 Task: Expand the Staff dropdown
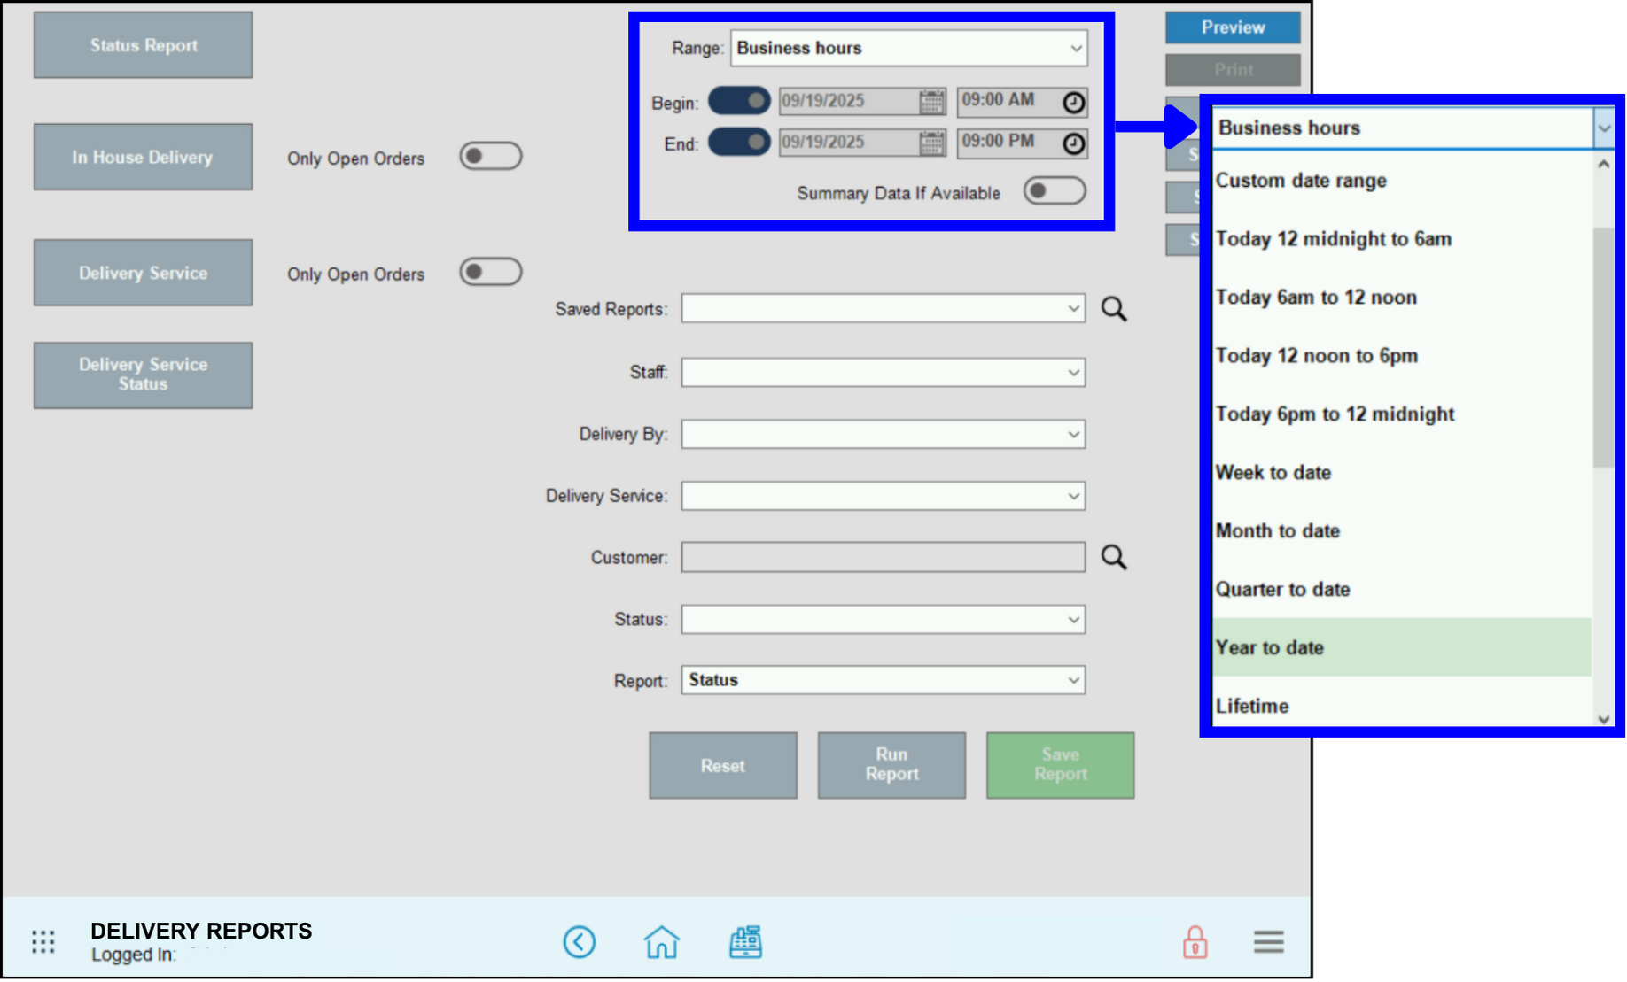click(883, 373)
